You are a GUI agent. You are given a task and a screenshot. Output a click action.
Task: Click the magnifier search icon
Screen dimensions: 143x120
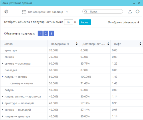point(86,11)
